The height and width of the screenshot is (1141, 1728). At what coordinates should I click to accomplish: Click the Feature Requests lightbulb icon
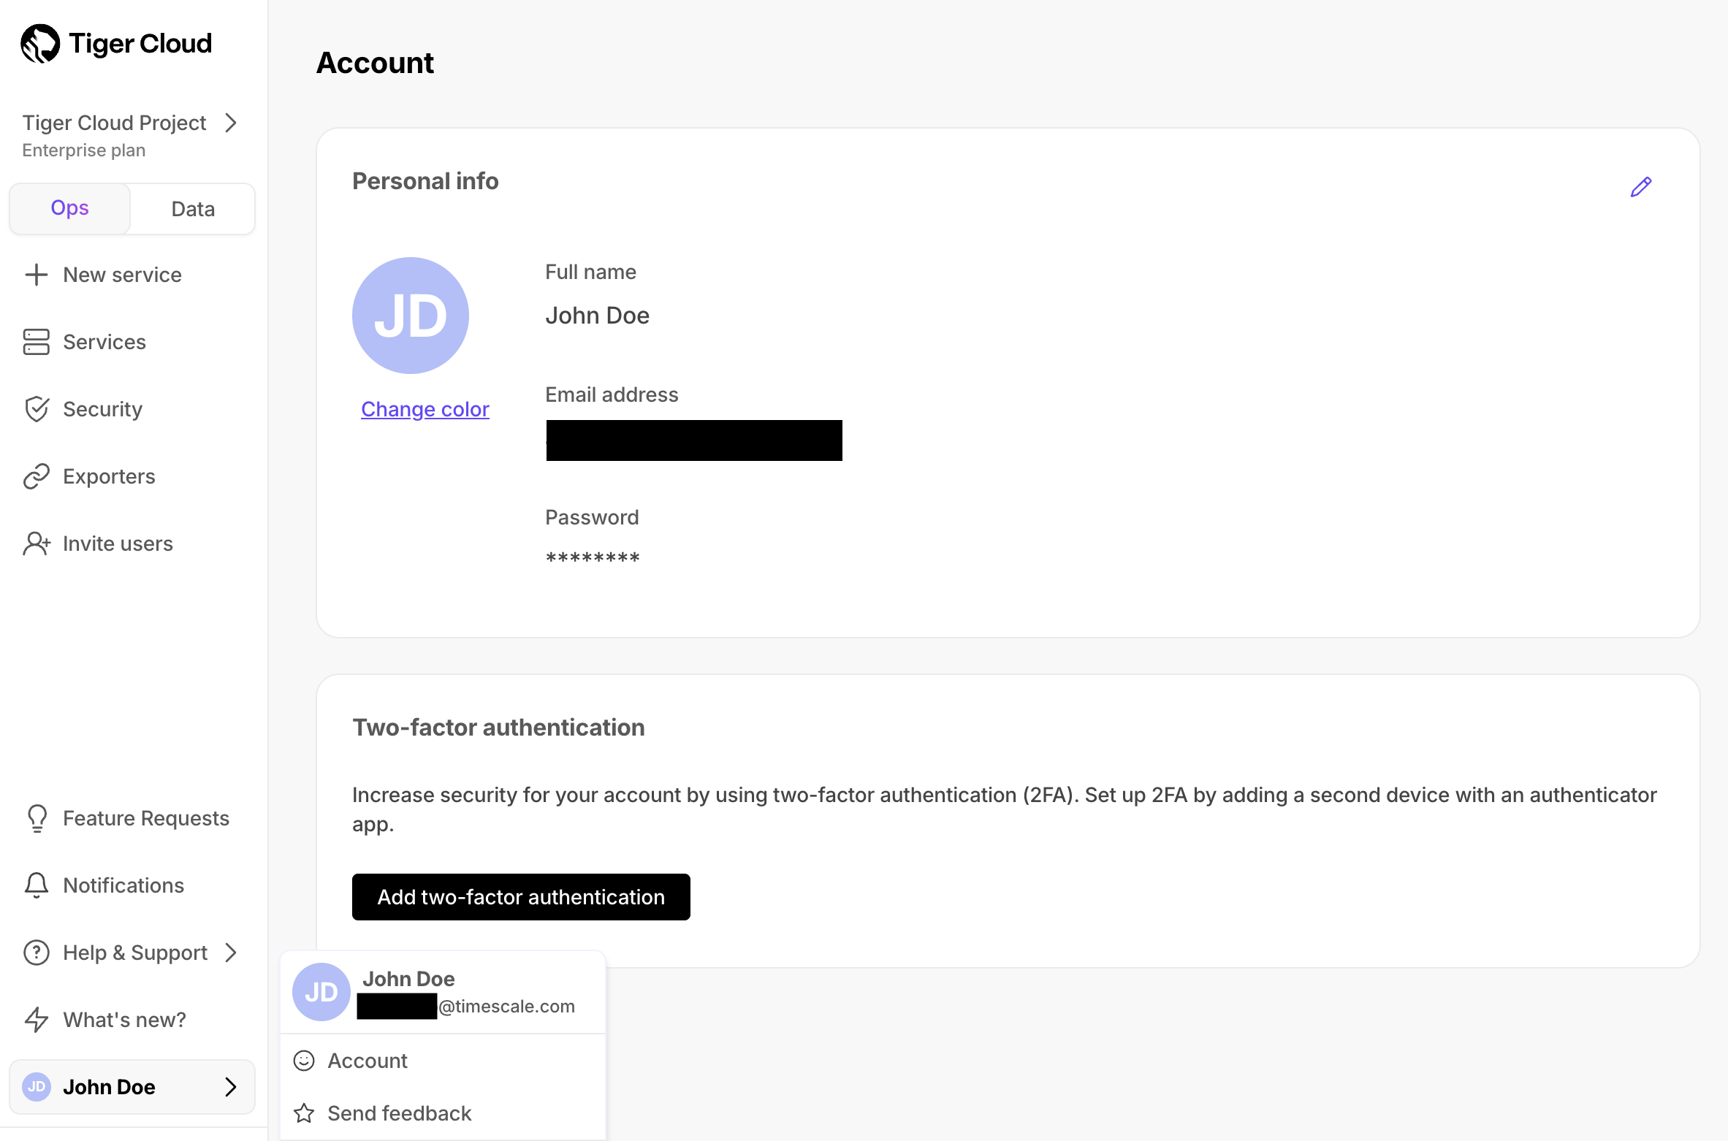36,818
